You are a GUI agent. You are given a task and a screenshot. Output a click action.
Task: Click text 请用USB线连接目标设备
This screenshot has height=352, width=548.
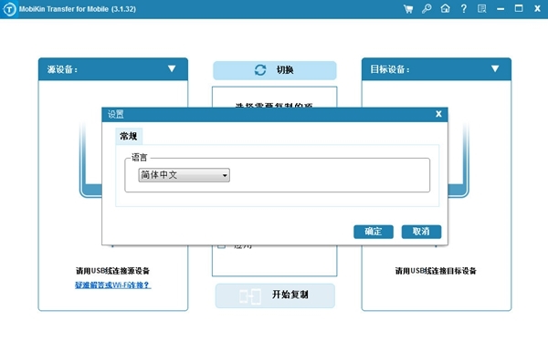[436, 271]
